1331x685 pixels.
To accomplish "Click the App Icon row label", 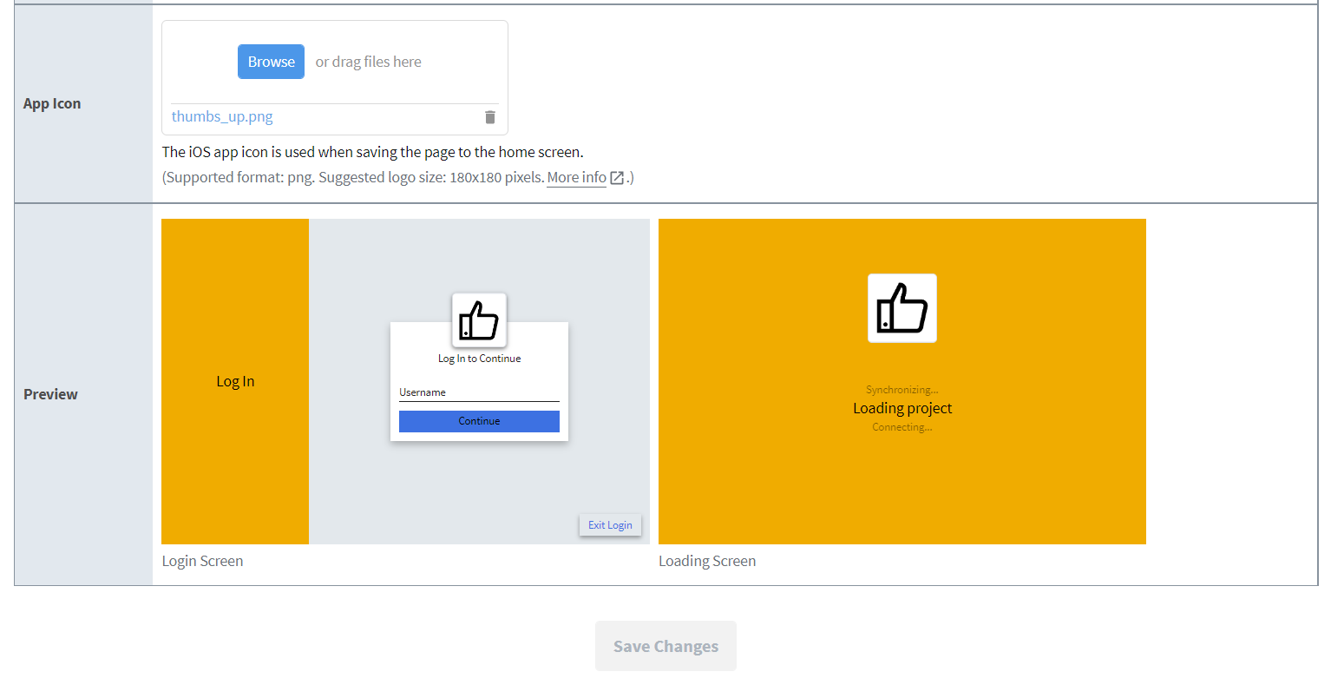I will pos(52,102).
